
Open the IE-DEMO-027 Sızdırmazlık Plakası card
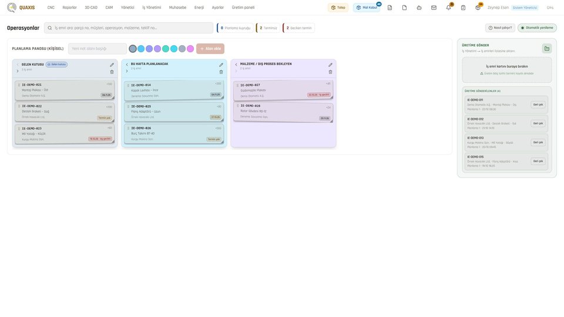(283, 90)
